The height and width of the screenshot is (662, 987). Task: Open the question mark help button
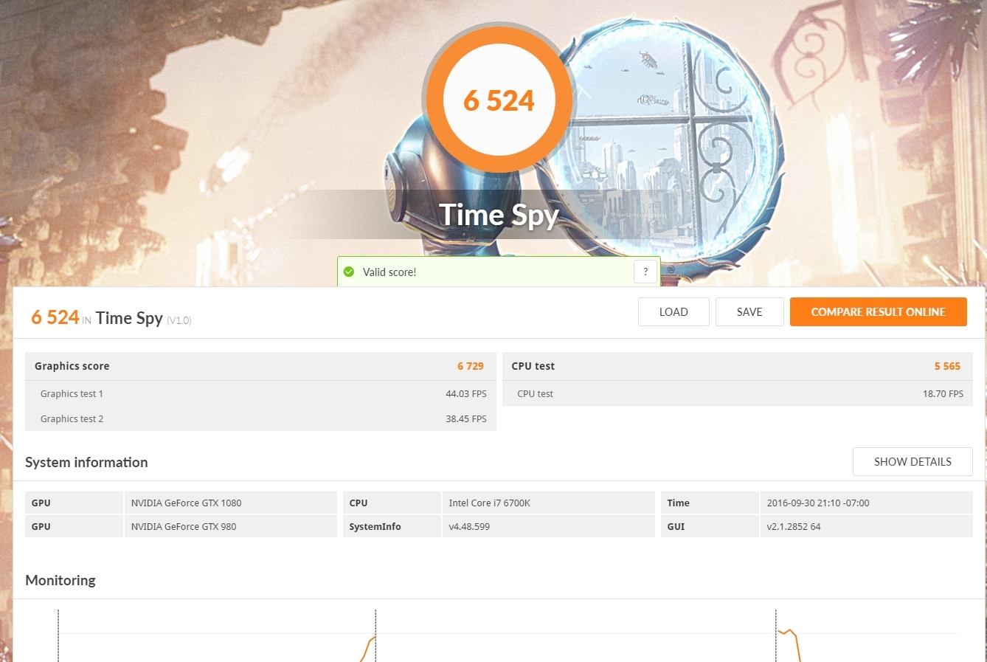pos(645,272)
